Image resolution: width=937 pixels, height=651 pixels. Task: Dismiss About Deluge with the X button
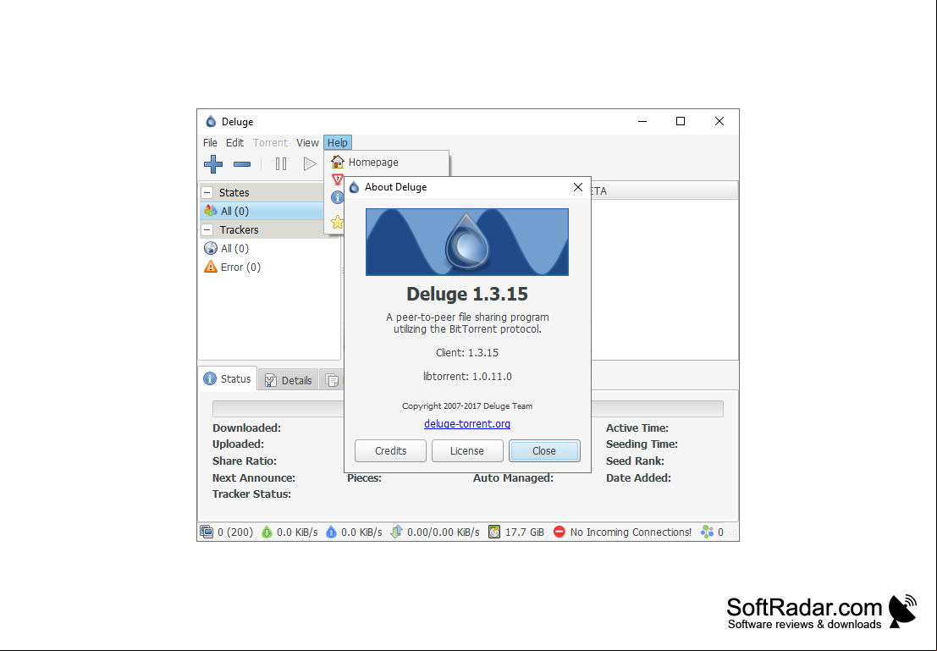tap(578, 187)
